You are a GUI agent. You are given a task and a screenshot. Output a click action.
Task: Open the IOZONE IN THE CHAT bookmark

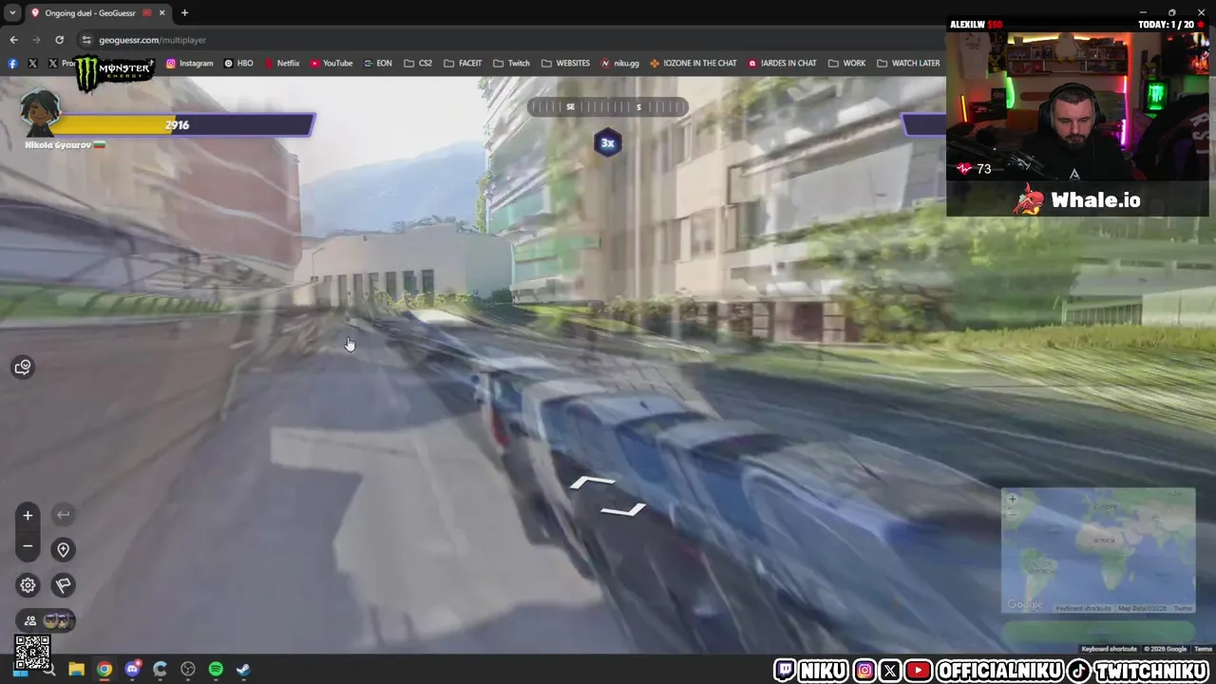[x=693, y=64]
